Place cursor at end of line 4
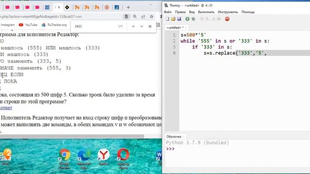310x174 pixels. point(267,53)
